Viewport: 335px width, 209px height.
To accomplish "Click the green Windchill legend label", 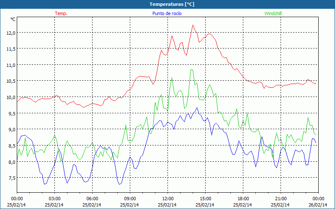I will point(273,13).
